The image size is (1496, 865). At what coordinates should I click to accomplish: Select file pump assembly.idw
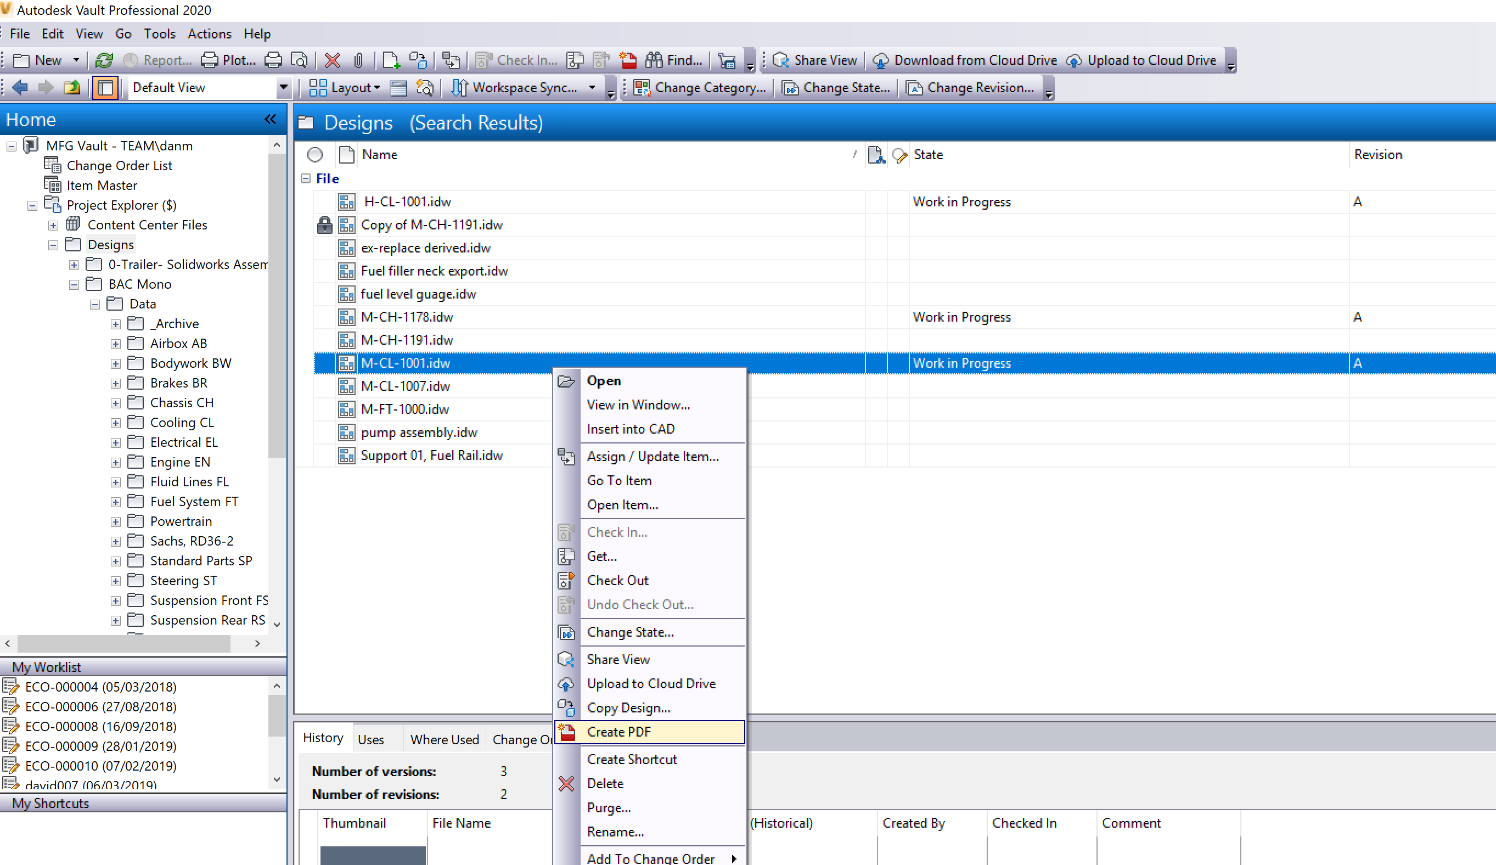tap(419, 432)
